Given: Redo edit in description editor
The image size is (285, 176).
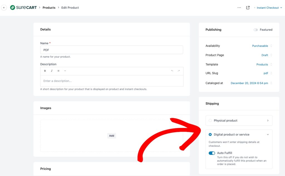Looking at the screenshot, I should pos(179,71).
